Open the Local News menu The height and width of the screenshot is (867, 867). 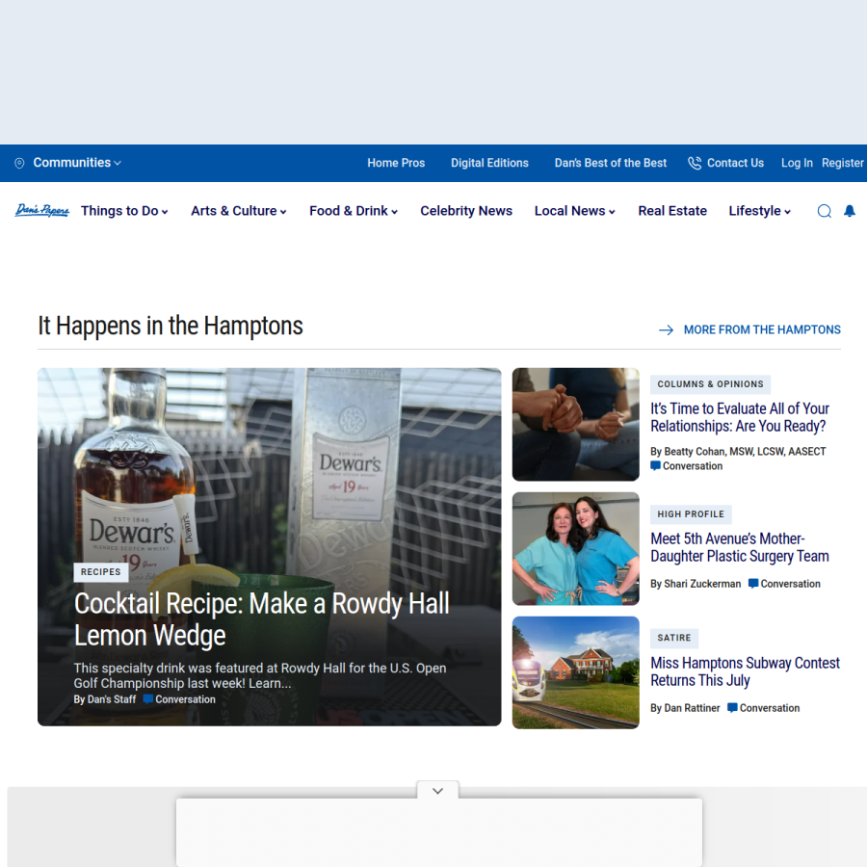[x=569, y=211]
